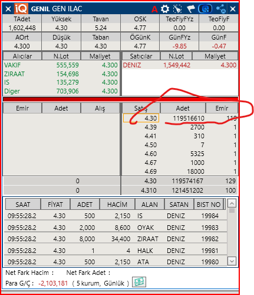Click the IS buyer row
The image size is (254, 295).
pyautogui.click(x=61, y=82)
